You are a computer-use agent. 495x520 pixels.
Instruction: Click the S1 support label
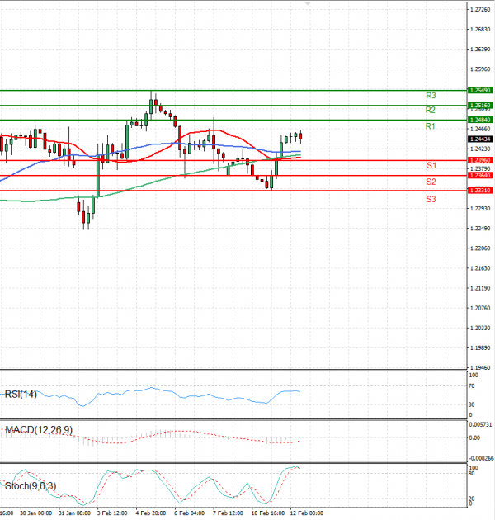431,167
